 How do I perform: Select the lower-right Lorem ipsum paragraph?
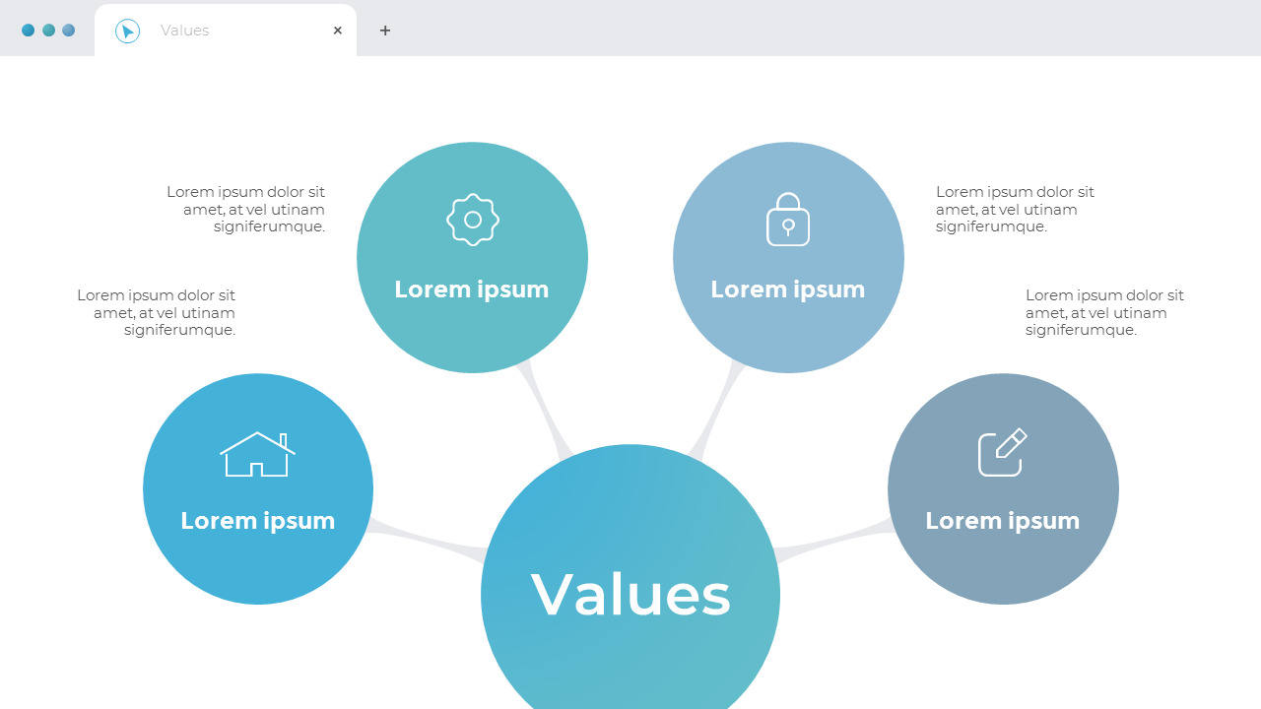tap(1105, 312)
